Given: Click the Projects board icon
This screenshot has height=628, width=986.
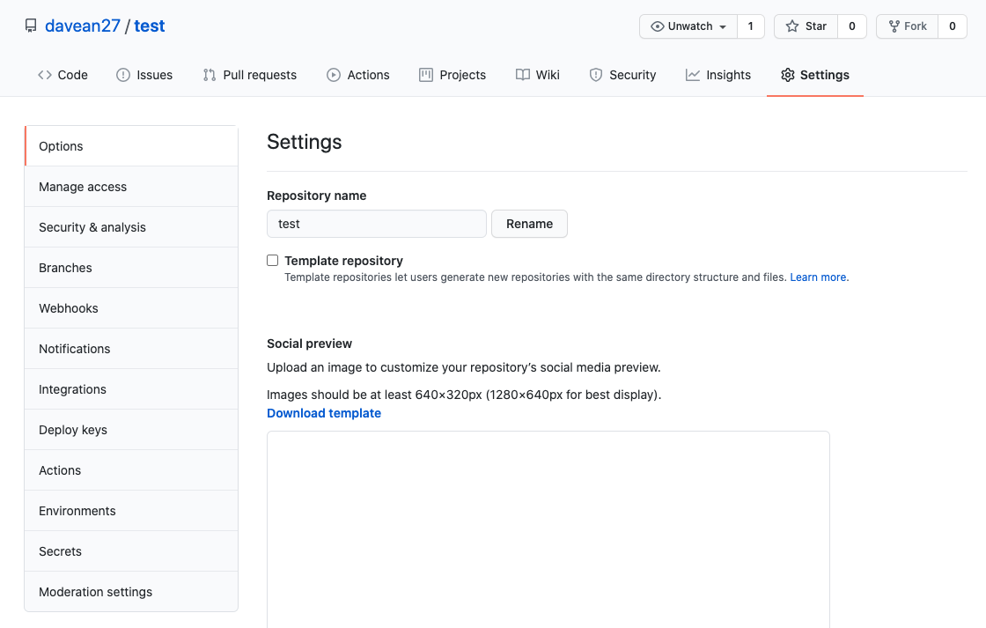Looking at the screenshot, I should (426, 75).
